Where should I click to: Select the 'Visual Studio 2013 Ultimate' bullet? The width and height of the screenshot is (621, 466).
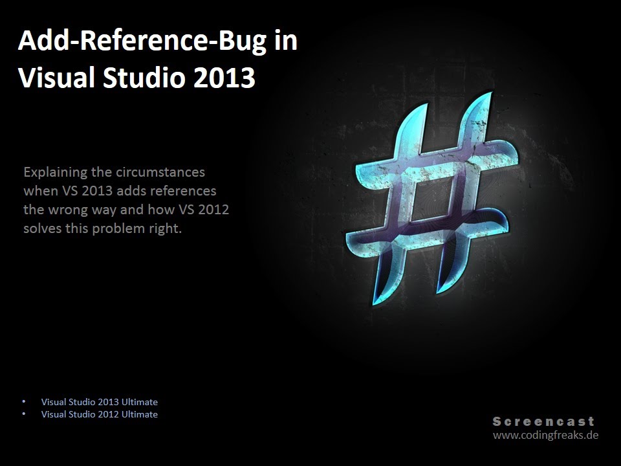pos(100,402)
